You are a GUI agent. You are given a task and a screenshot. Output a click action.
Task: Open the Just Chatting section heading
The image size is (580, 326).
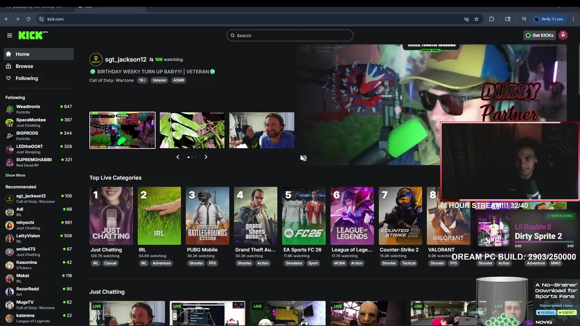point(107,292)
